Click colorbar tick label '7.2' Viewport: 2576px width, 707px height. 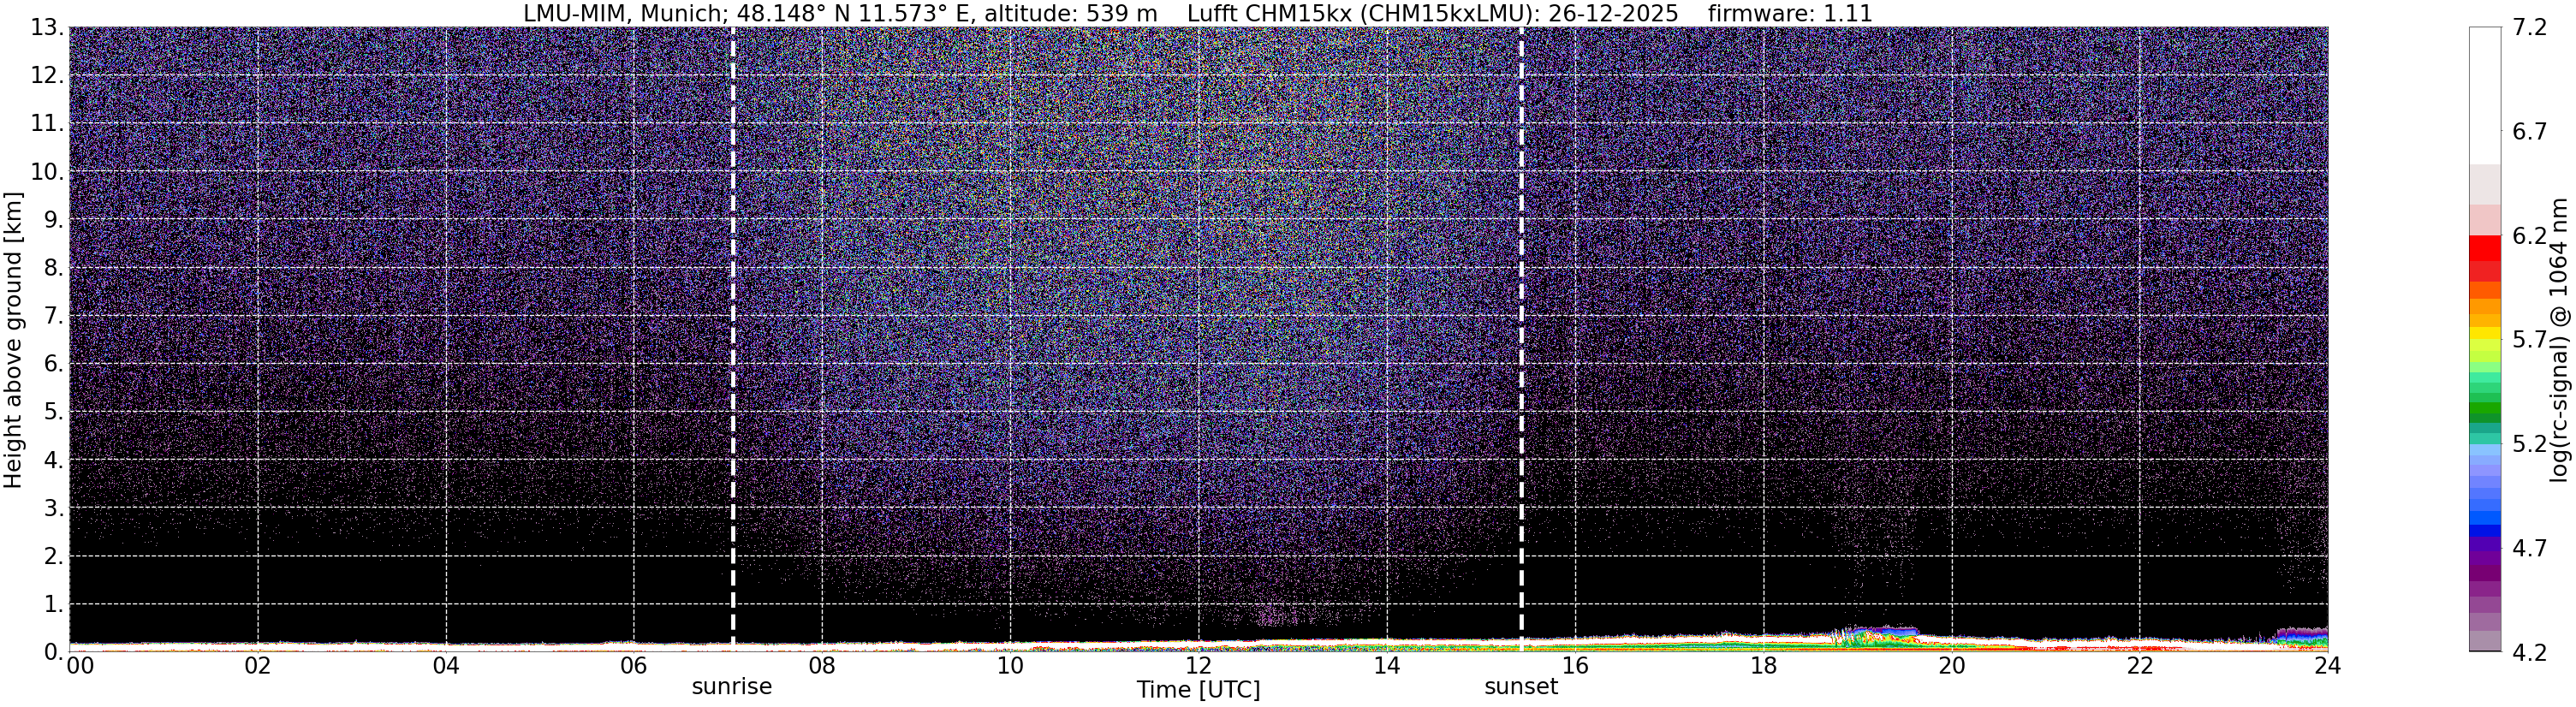point(2529,28)
